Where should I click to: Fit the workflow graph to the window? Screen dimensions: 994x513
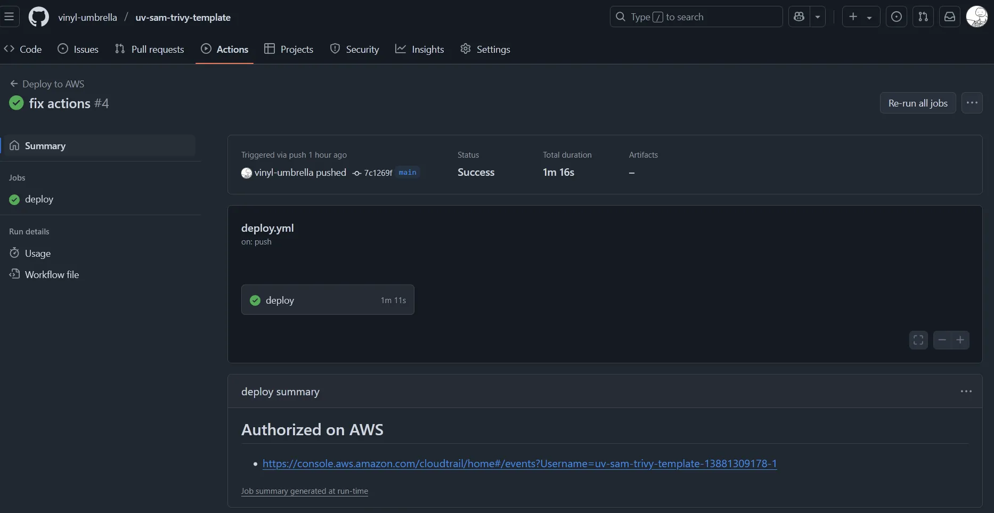918,340
